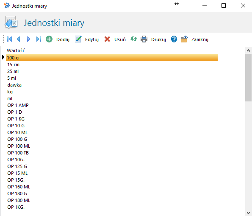Select the "OP 180 ML" row
Image resolution: width=252 pixels, height=216 pixels.
(x=112, y=200)
